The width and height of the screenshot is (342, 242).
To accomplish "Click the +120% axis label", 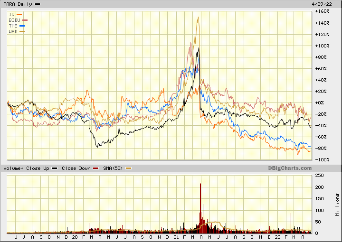I will (x=322, y=35).
